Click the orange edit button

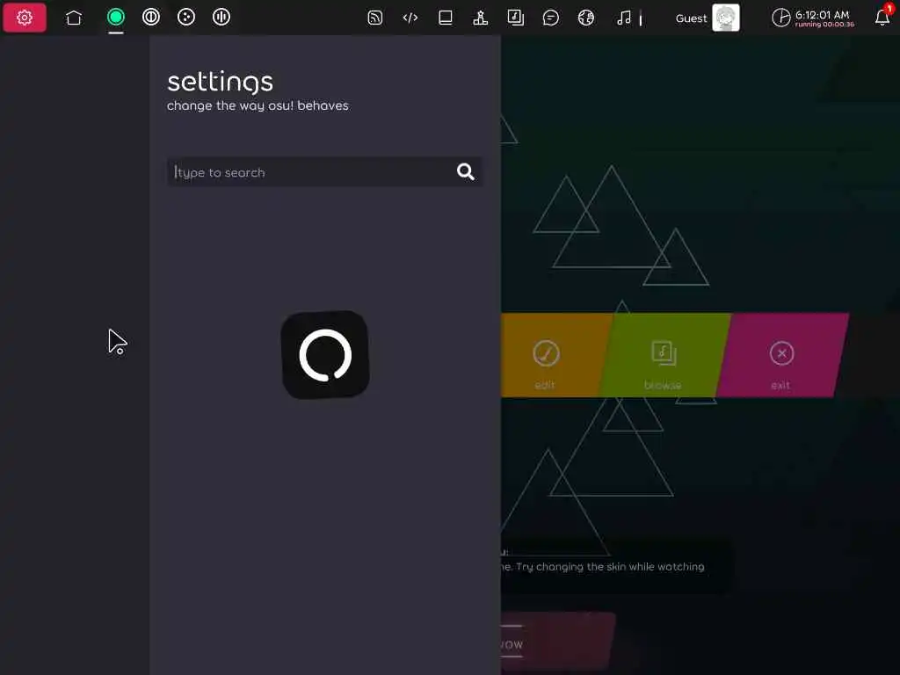click(550, 355)
